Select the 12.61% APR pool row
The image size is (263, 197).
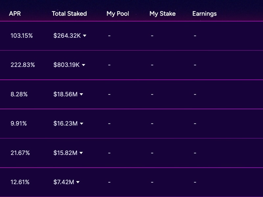coord(20,182)
